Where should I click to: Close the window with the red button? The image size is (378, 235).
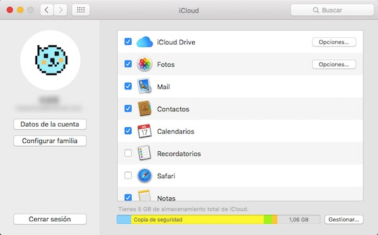(x=10, y=10)
